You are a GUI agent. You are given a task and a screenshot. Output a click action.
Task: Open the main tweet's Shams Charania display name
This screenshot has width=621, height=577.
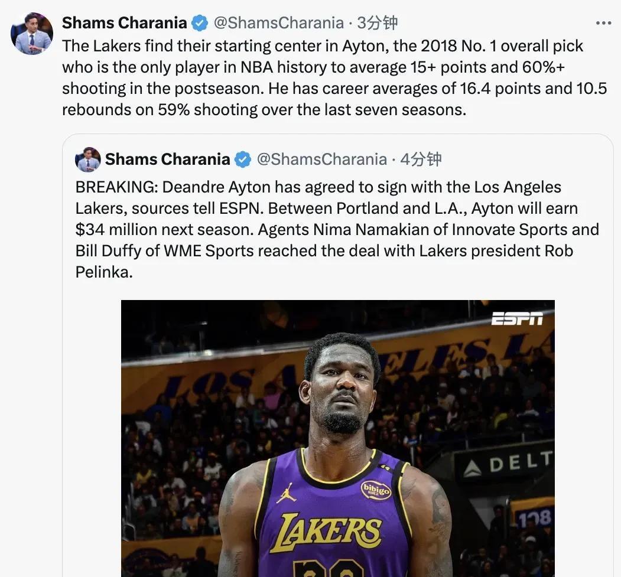coord(124,23)
